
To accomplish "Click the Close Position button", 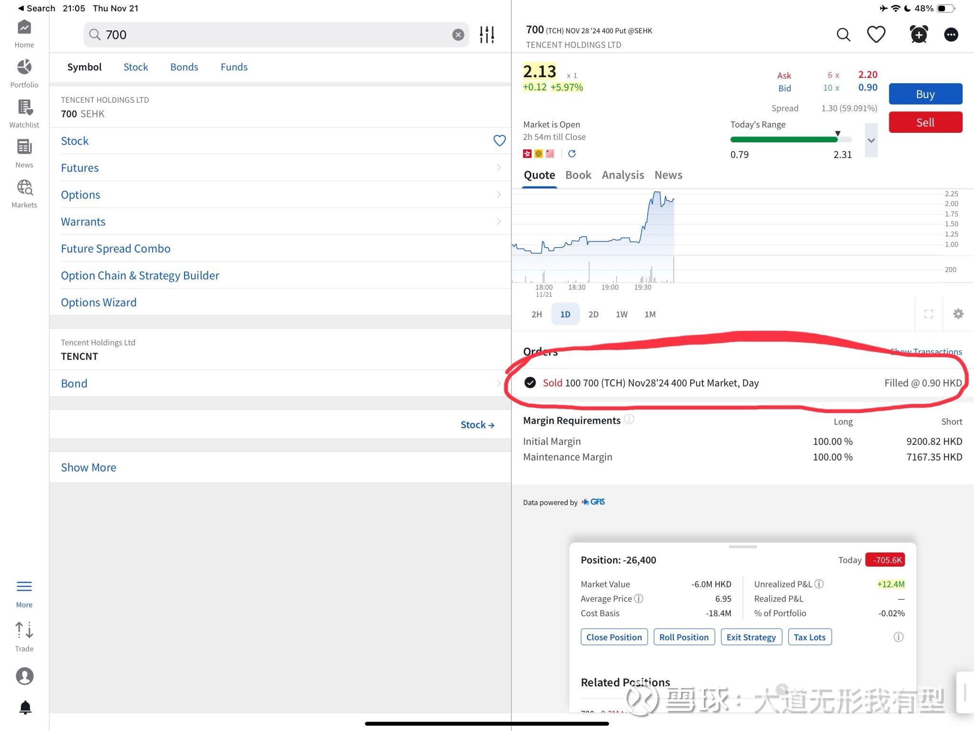I will (614, 637).
